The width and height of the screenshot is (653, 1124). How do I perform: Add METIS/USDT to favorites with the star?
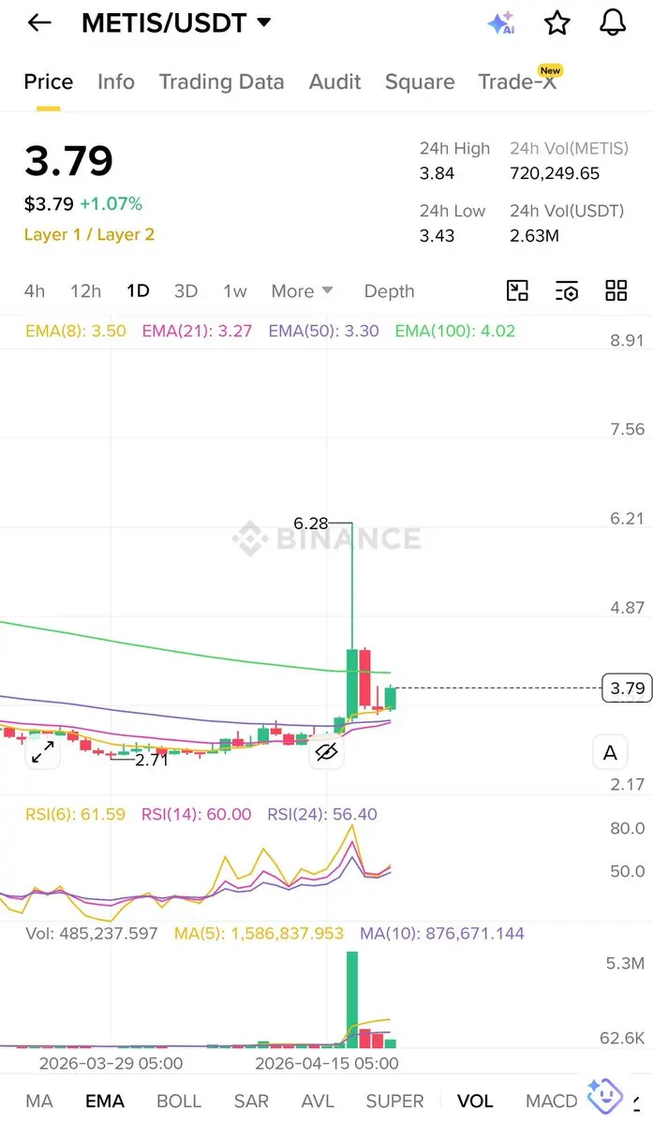point(557,23)
